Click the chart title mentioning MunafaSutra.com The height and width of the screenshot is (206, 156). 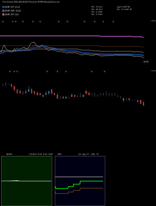tap(31, 2)
